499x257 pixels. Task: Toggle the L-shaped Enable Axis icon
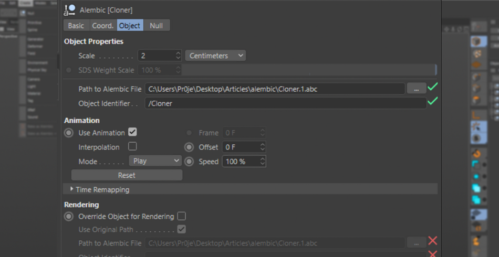click(x=476, y=115)
